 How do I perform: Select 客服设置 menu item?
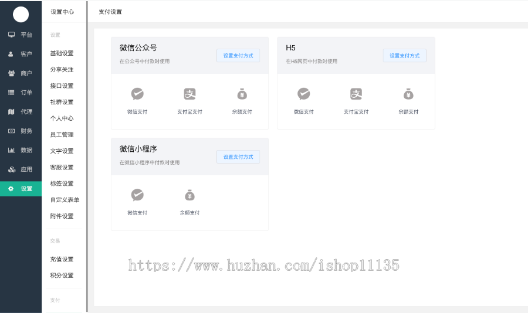(x=62, y=167)
